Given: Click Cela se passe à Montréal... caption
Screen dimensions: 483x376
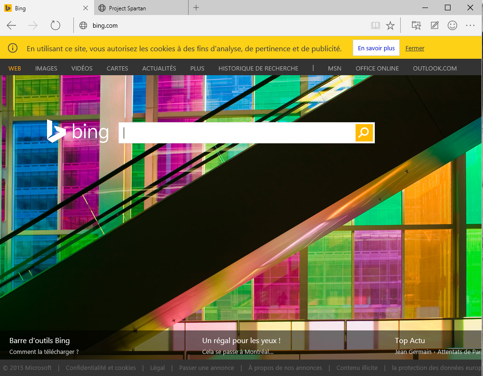Looking at the screenshot, I should click(238, 352).
